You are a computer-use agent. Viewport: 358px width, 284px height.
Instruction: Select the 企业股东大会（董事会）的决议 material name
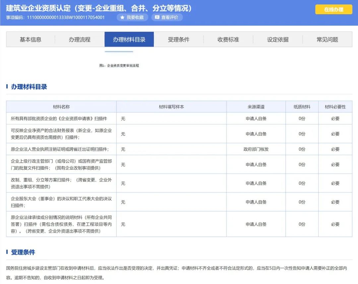click(x=61, y=202)
